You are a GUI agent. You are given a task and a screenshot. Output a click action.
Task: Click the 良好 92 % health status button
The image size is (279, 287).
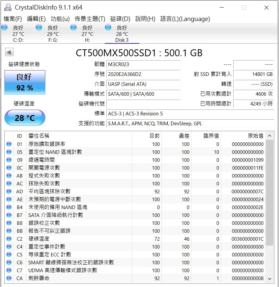pyautogui.click(x=25, y=82)
